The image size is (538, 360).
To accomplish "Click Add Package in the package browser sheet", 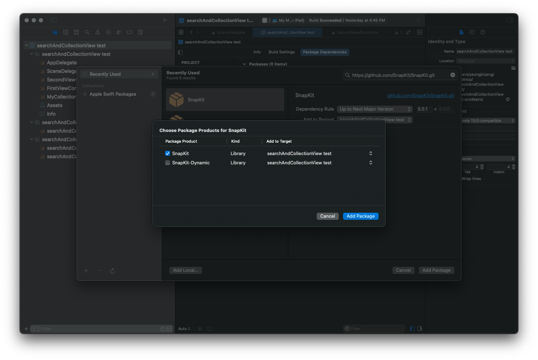I will click(436, 270).
